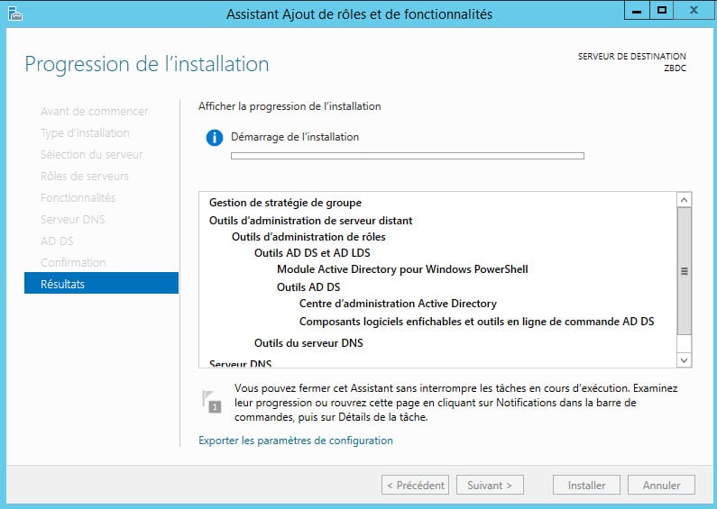Select Outils du serveur DNS item
Screen dimensions: 717x509
tap(308, 343)
